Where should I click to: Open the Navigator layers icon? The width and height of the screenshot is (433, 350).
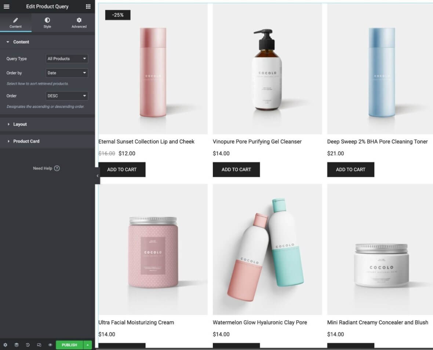[17, 345]
